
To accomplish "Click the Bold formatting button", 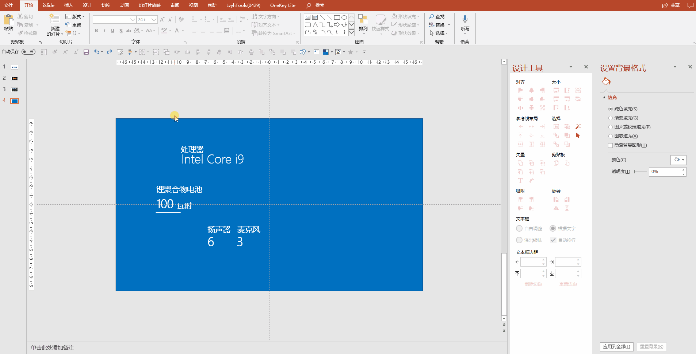I will coord(96,31).
